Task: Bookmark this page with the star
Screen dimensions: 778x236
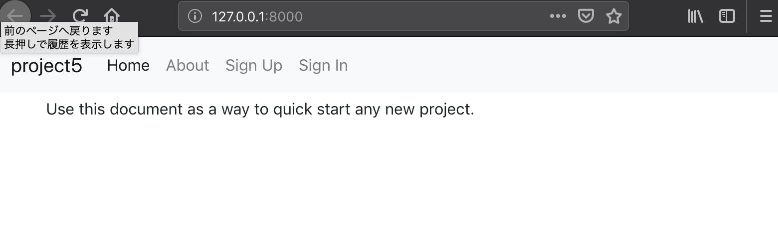Action: pos(613,16)
